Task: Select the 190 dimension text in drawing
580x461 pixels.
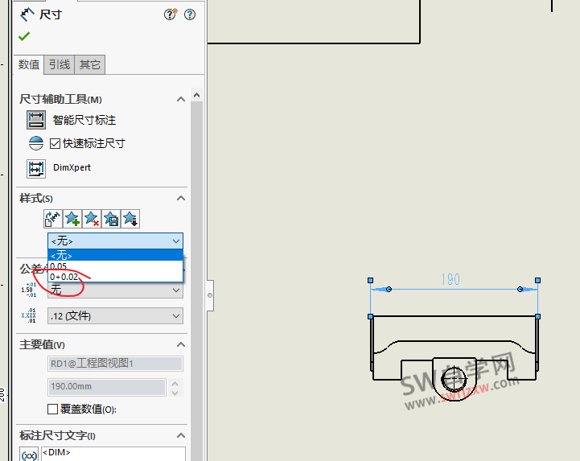Action: click(450, 279)
